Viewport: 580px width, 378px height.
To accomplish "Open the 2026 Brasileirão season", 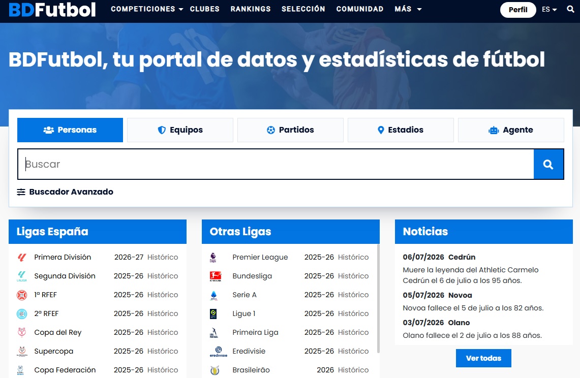I will point(325,370).
